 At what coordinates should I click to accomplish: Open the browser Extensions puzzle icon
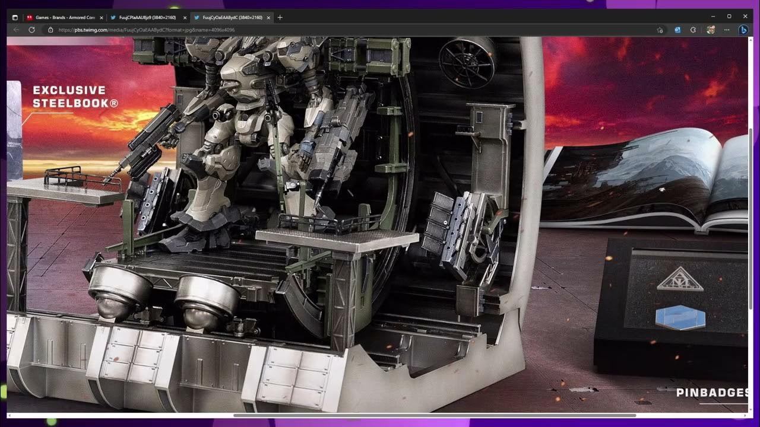[693, 30]
